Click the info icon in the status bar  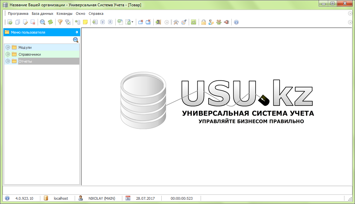[7, 198]
